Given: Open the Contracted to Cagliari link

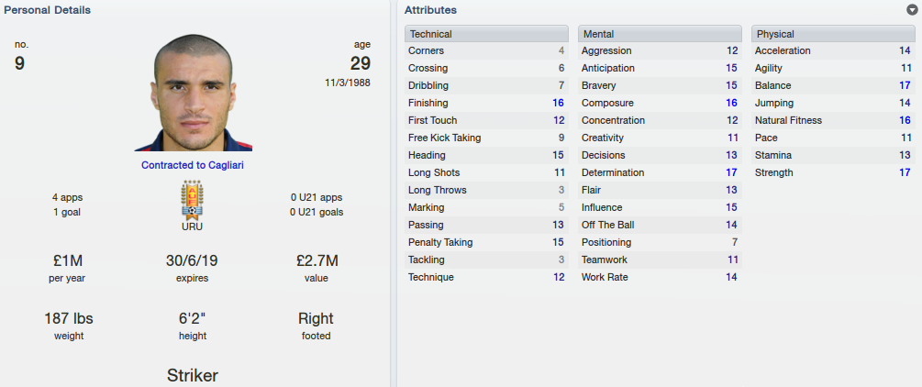Looking at the screenshot, I should [x=193, y=165].
